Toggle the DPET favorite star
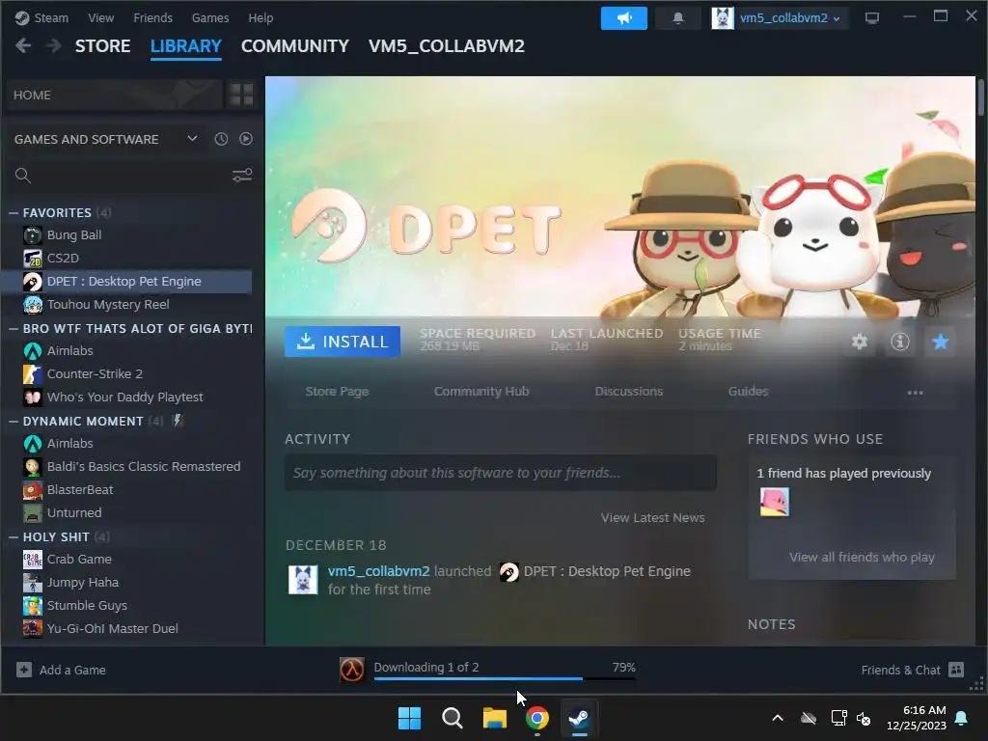The image size is (988, 741). coord(940,342)
